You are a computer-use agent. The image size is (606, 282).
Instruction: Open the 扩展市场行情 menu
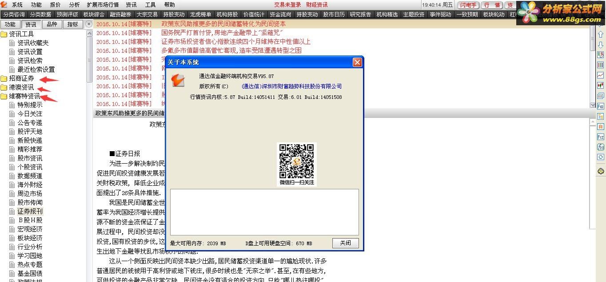point(103,5)
